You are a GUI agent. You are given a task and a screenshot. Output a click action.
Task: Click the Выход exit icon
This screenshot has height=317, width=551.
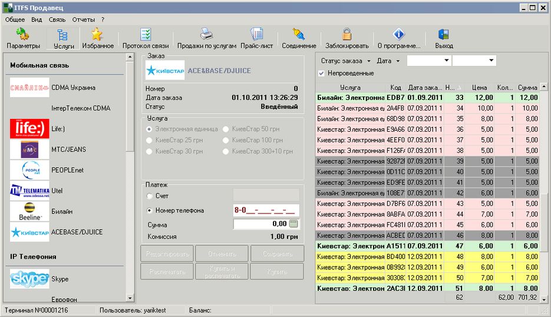click(x=444, y=34)
